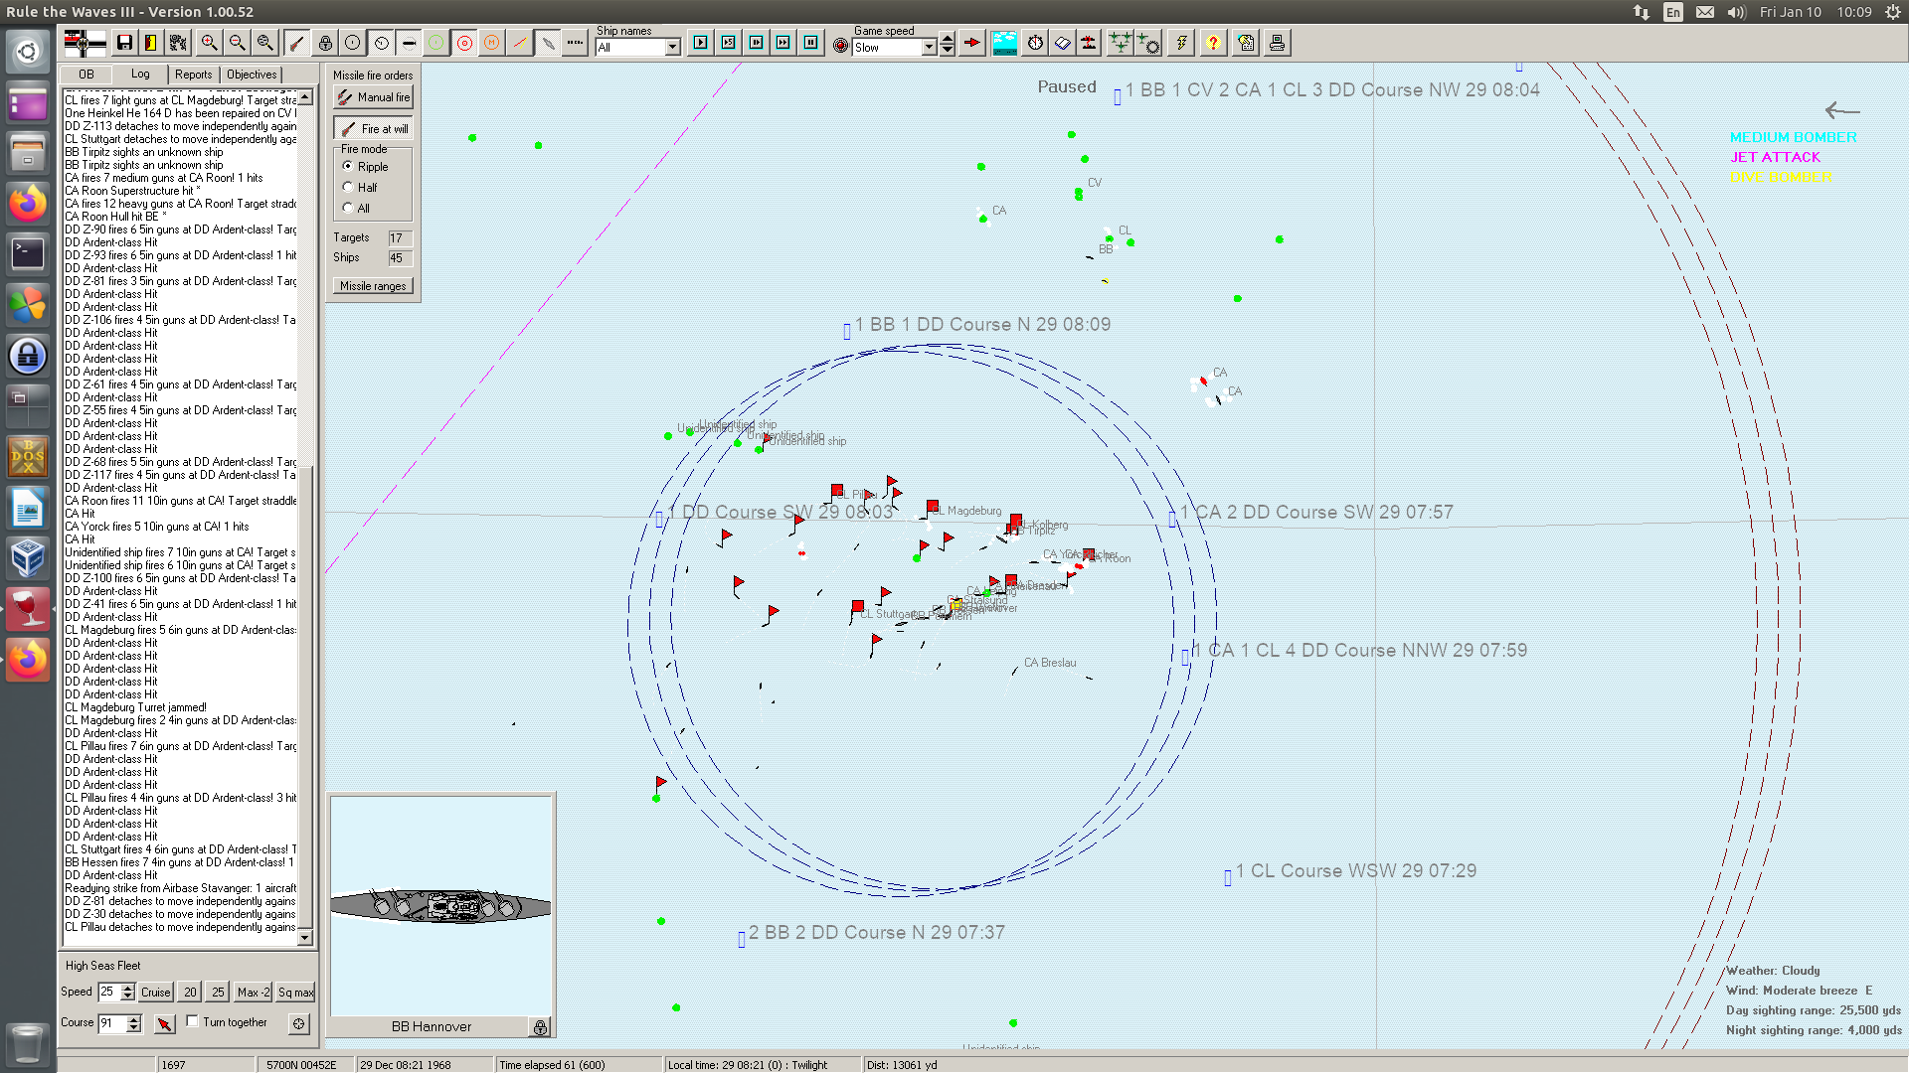
Task: Switch to the OB tab
Action: [87, 75]
